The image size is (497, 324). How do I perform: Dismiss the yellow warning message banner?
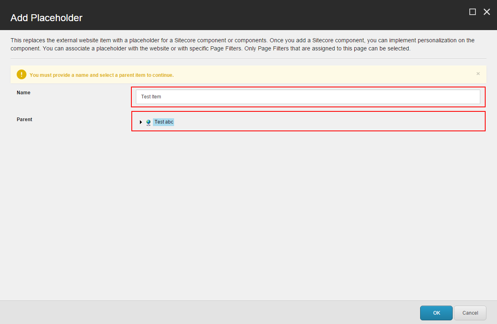[x=478, y=74]
